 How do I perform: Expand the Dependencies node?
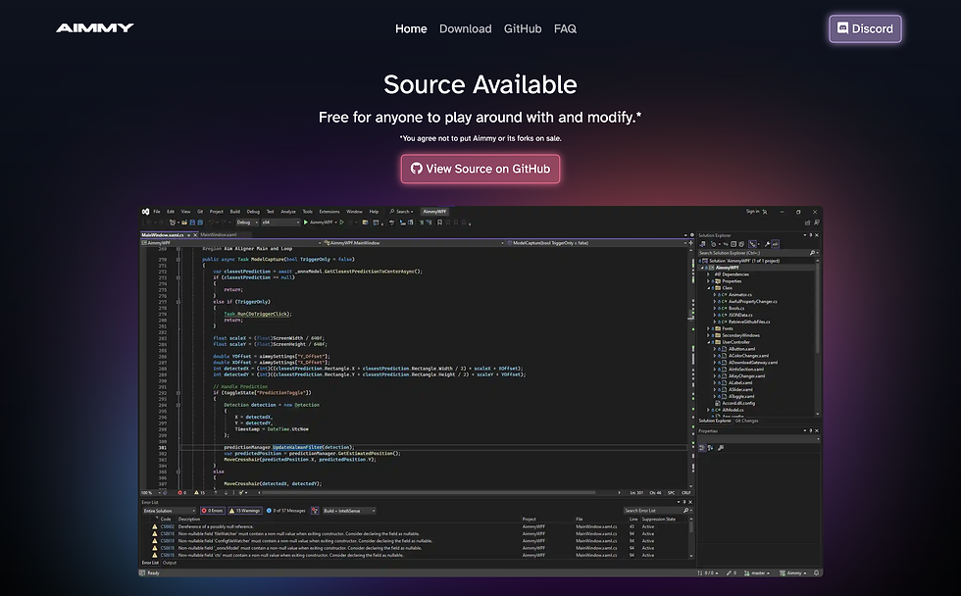point(708,274)
